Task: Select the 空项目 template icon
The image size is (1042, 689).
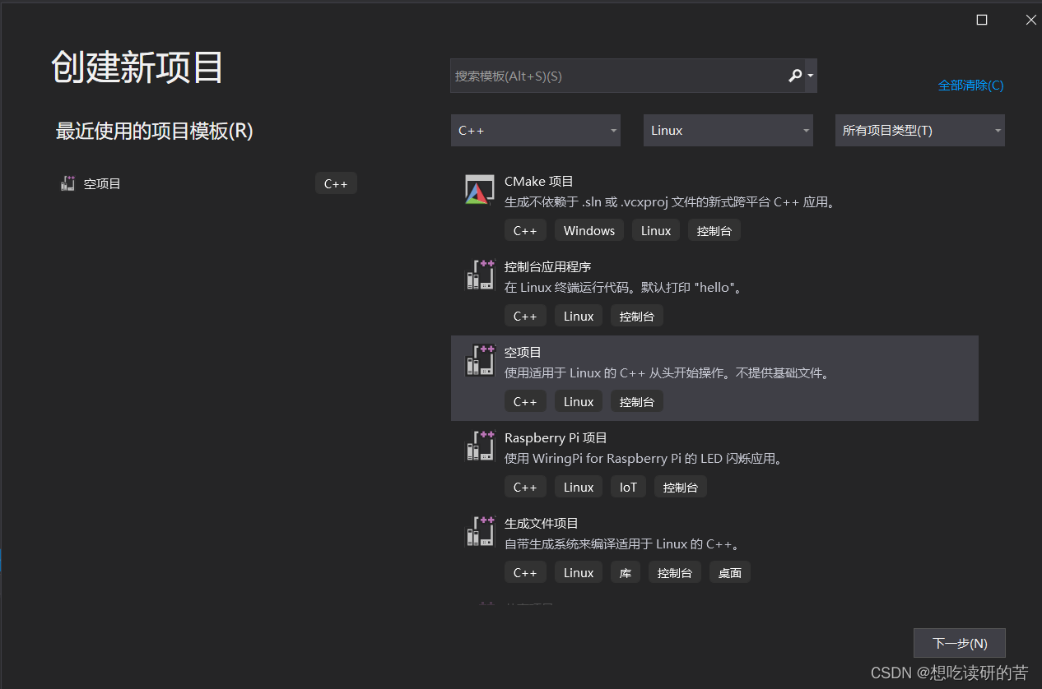Action: (x=479, y=361)
